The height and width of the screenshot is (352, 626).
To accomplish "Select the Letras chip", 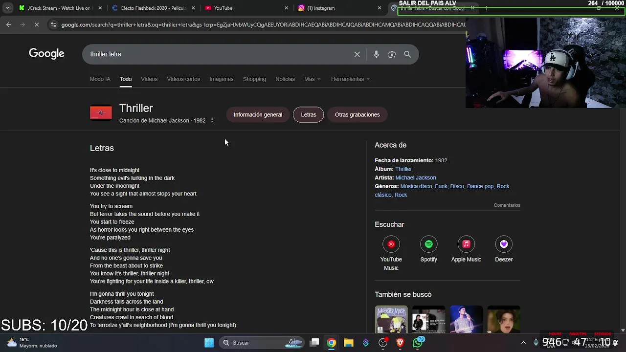I will point(309,115).
